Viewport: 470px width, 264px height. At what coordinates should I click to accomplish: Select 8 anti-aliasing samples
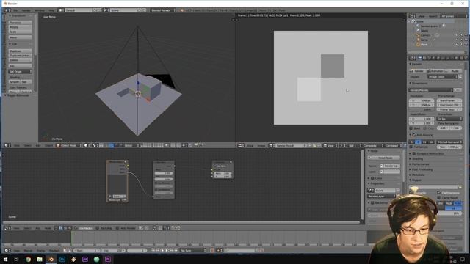coord(418,142)
